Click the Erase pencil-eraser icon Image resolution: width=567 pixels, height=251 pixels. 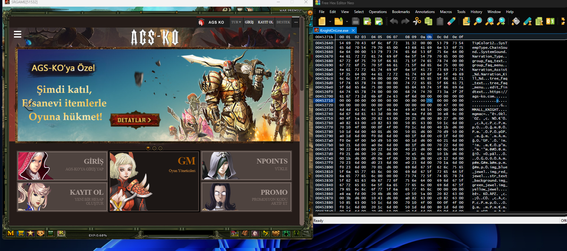[451, 21]
